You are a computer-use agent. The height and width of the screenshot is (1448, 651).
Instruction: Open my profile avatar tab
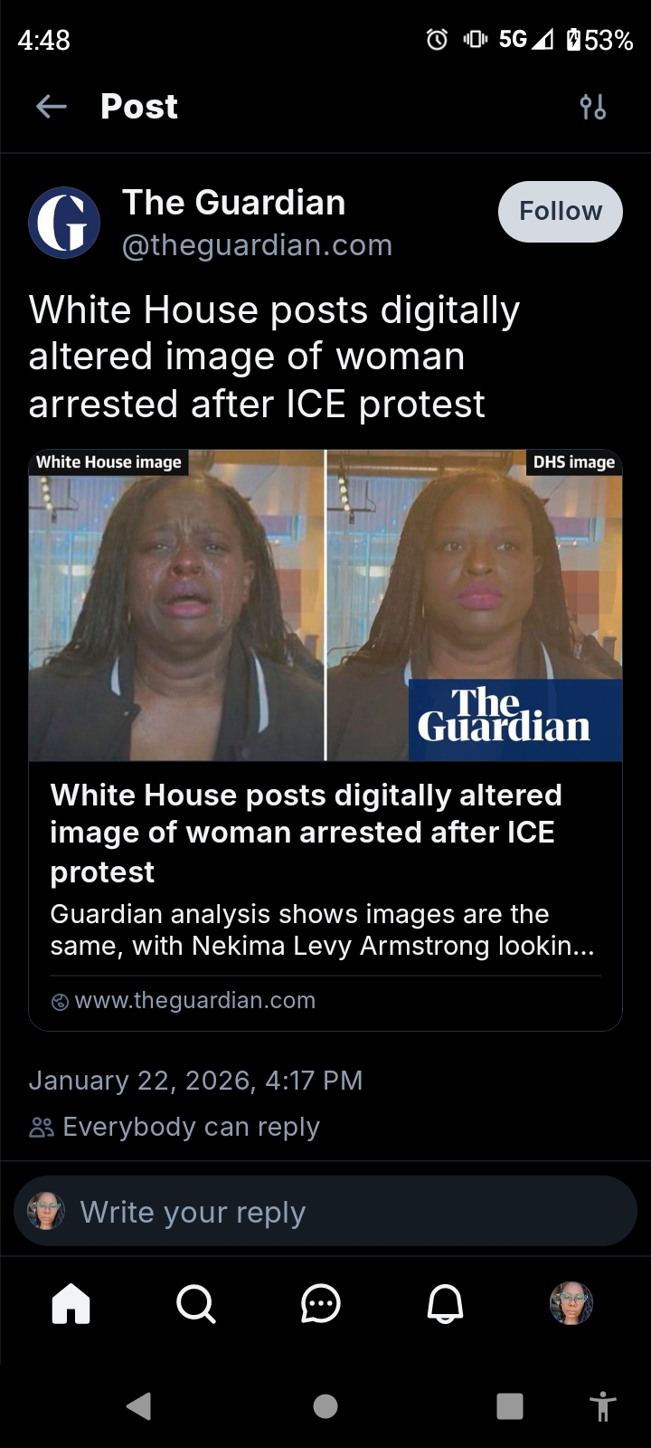click(571, 1303)
